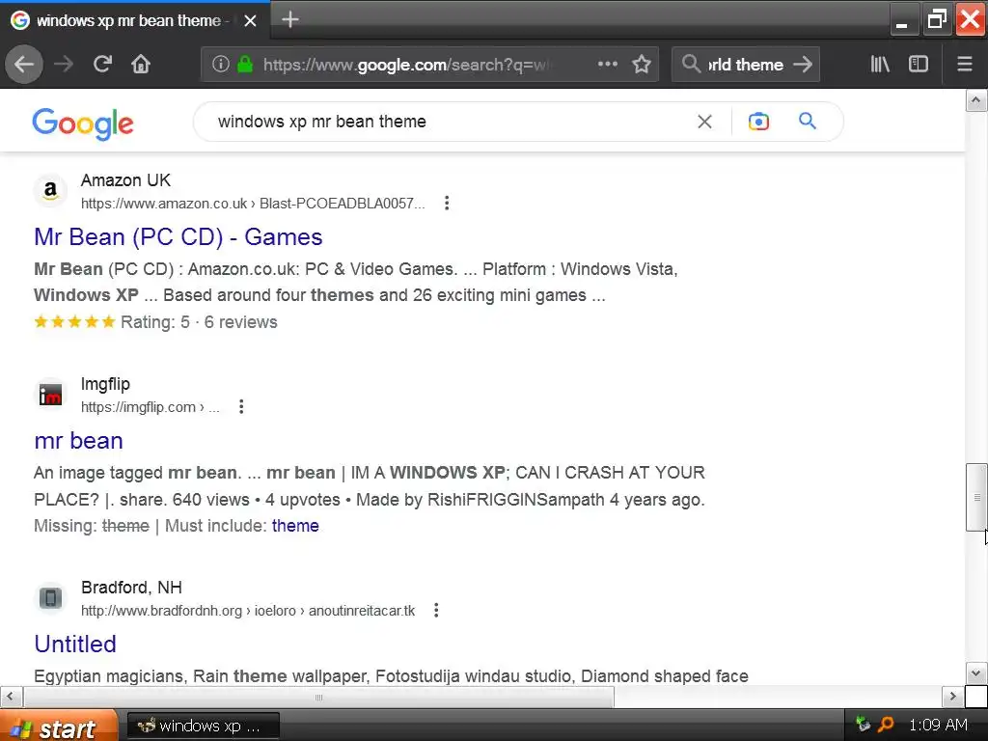Image resolution: width=988 pixels, height=741 pixels.
Task: Open the Windows Start menu
Action: (x=58, y=727)
